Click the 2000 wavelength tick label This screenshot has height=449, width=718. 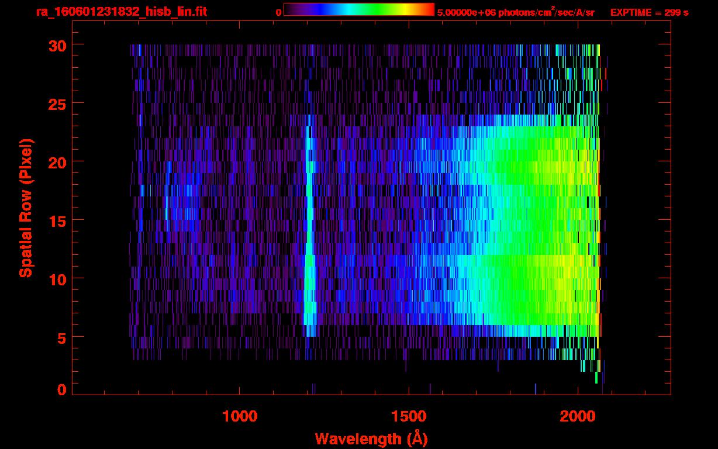[578, 416]
